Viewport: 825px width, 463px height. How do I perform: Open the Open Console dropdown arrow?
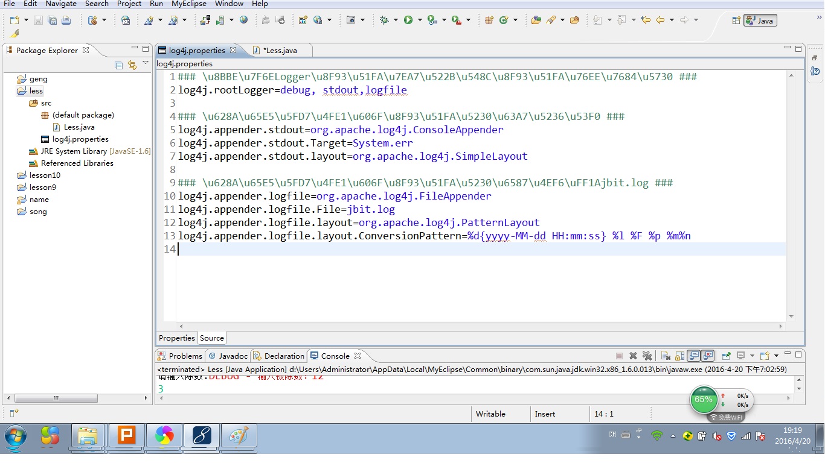point(775,356)
